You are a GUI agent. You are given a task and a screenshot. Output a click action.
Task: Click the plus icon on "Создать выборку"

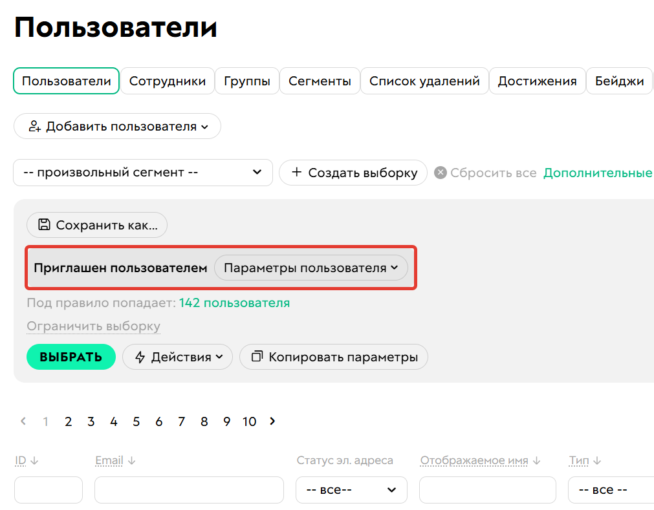pyautogui.click(x=297, y=173)
